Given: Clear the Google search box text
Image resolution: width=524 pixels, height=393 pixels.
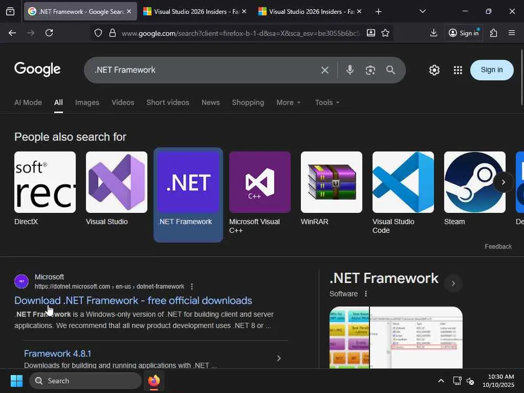Looking at the screenshot, I should point(325,70).
